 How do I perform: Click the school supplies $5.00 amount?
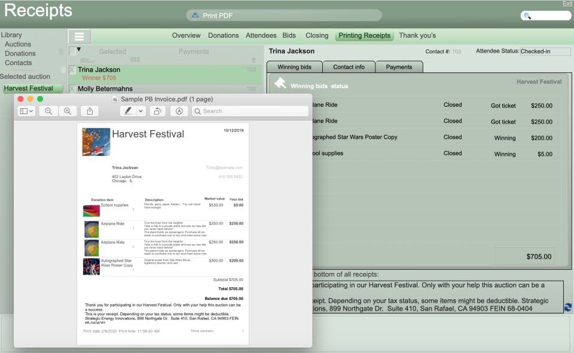pos(545,154)
